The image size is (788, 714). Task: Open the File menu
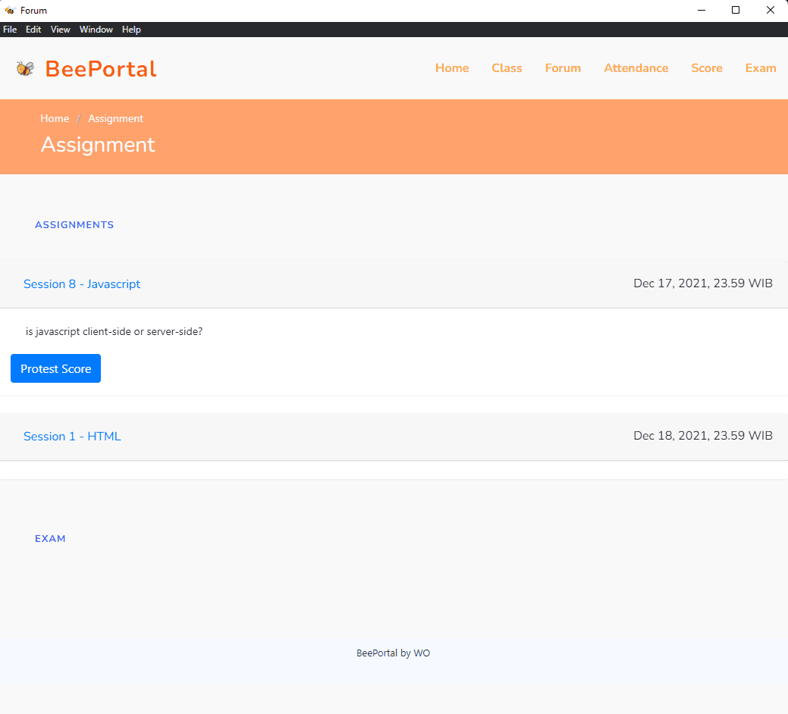[x=10, y=29]
